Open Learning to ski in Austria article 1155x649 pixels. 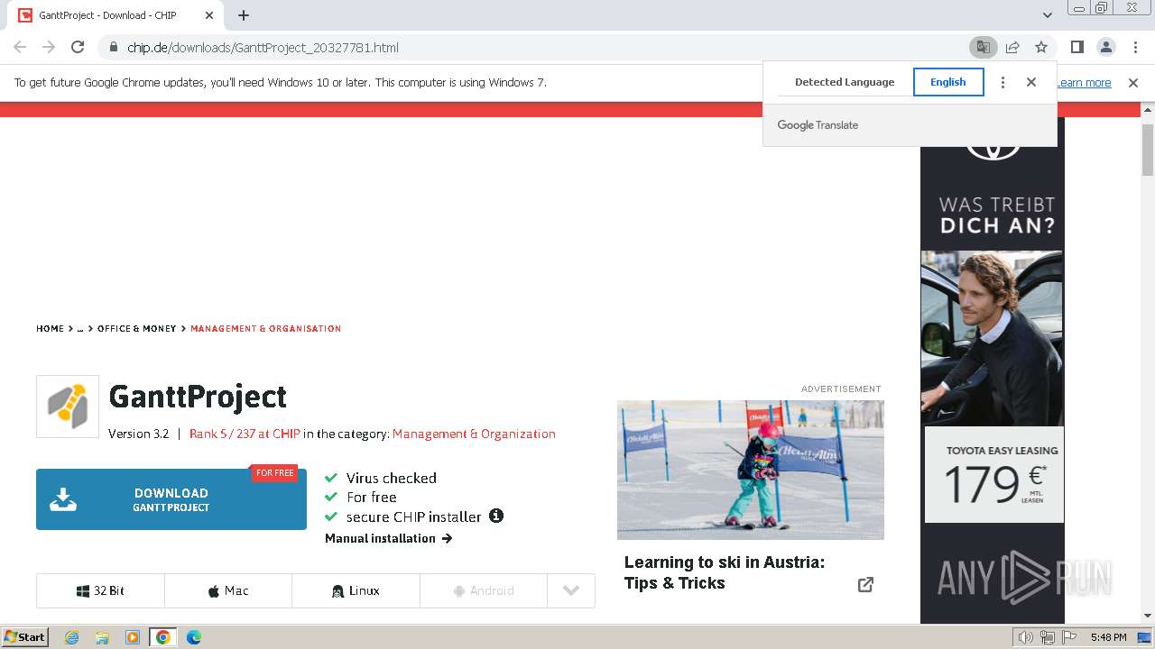[725, 572]
